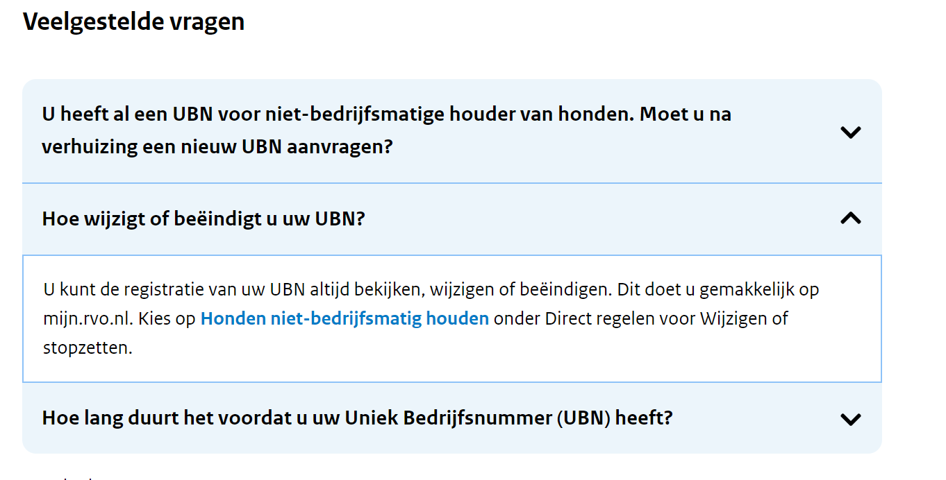
Task: Click the "Veelgestelde vragen" heading
Action: (x=133, y=22)
